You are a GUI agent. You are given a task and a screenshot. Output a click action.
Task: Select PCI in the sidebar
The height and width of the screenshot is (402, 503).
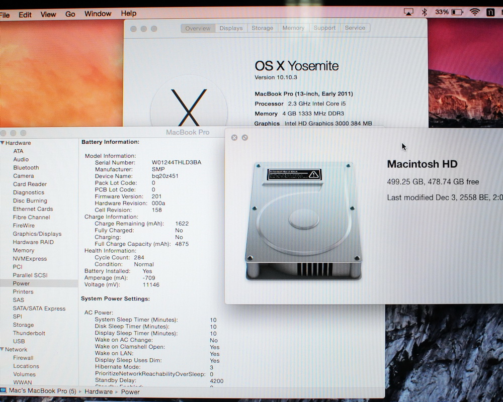coord(18,267)
